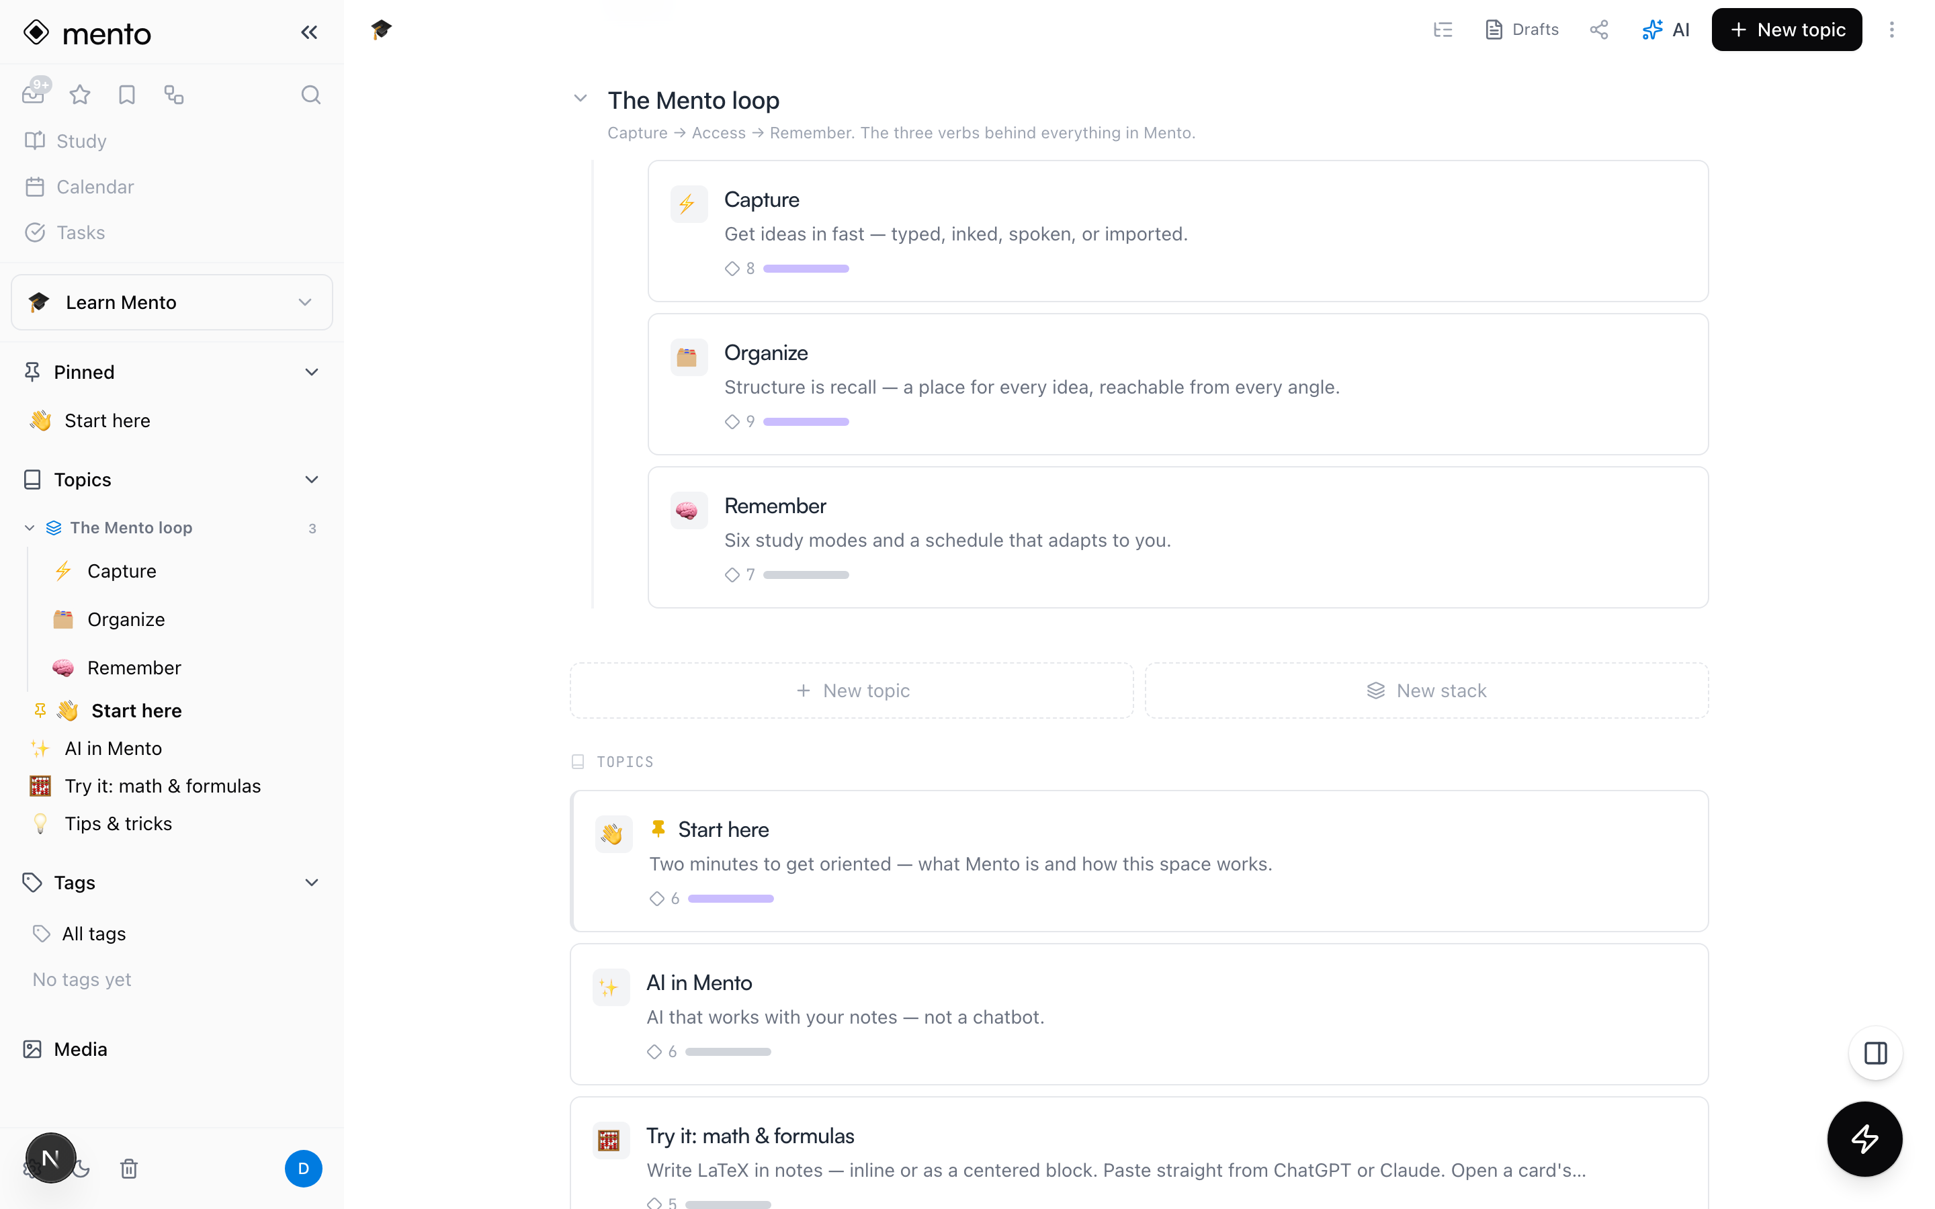Click the dashed New topic placeholder
The image size is (1935, 1209).
[851, 690]
